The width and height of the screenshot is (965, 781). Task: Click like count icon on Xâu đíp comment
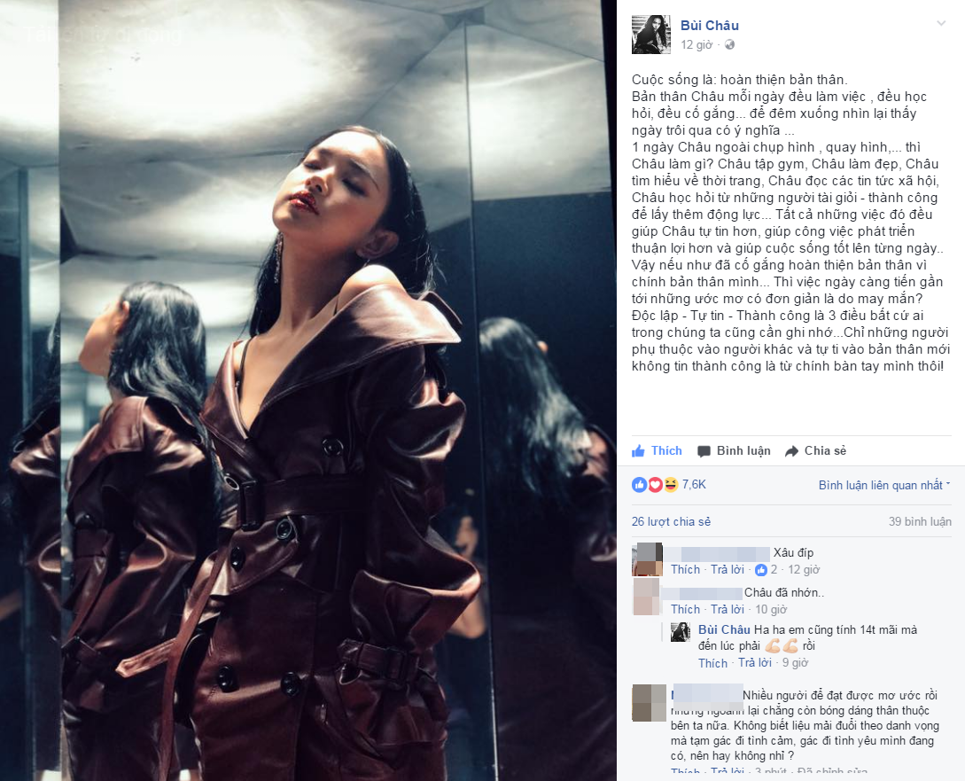[x=761, y=570]
